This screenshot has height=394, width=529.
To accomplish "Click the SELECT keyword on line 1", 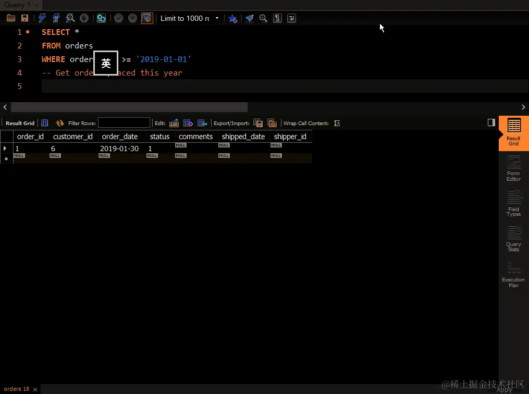I will click(x=56, y=32).
